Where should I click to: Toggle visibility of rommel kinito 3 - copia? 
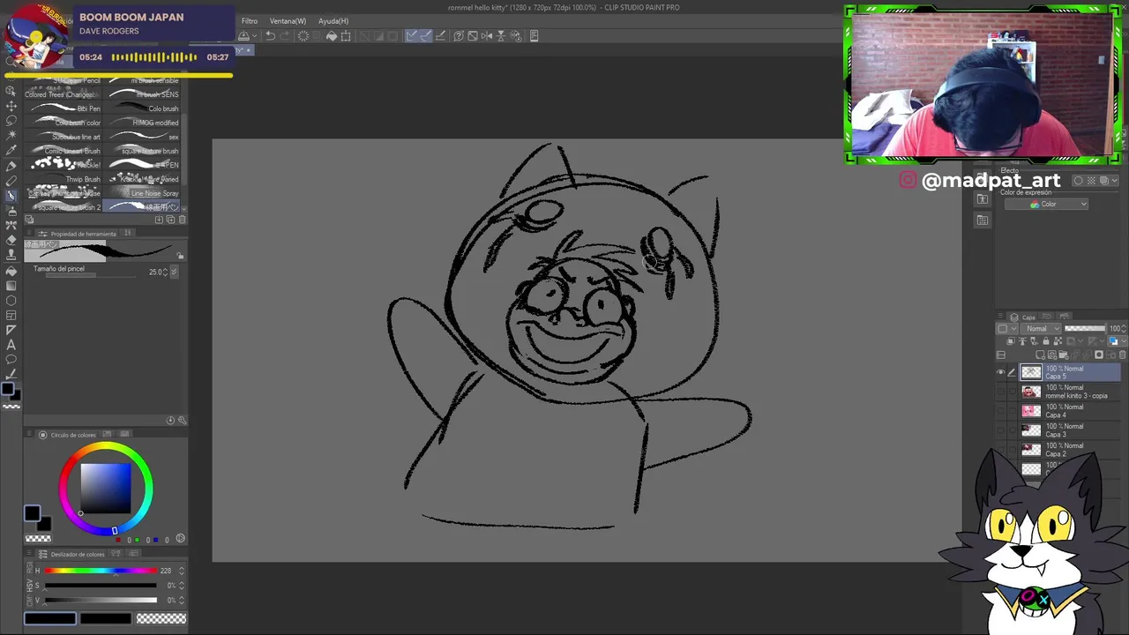click(x=1001, y=392)
